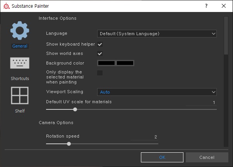Uncheck Show world axes
Screen dimensions: 233x167
100,54
